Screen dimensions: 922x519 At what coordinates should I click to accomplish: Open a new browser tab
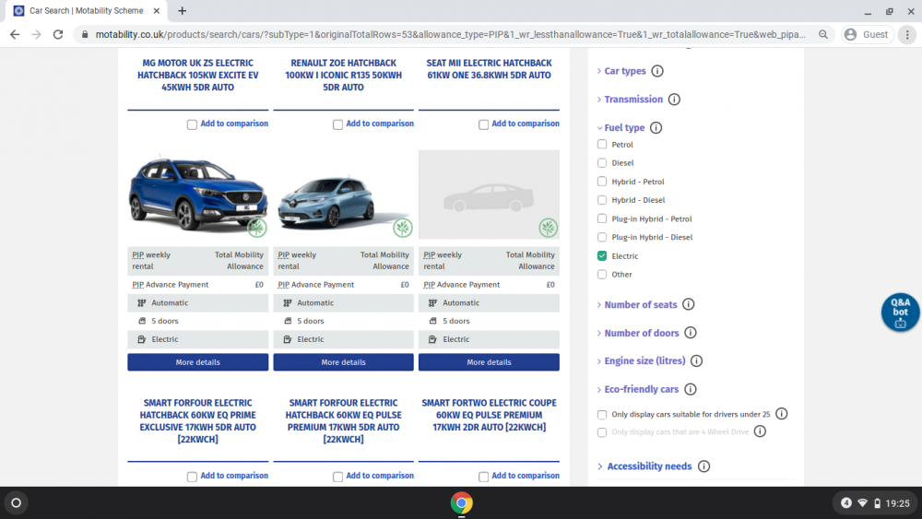click(x=183, y=10)
